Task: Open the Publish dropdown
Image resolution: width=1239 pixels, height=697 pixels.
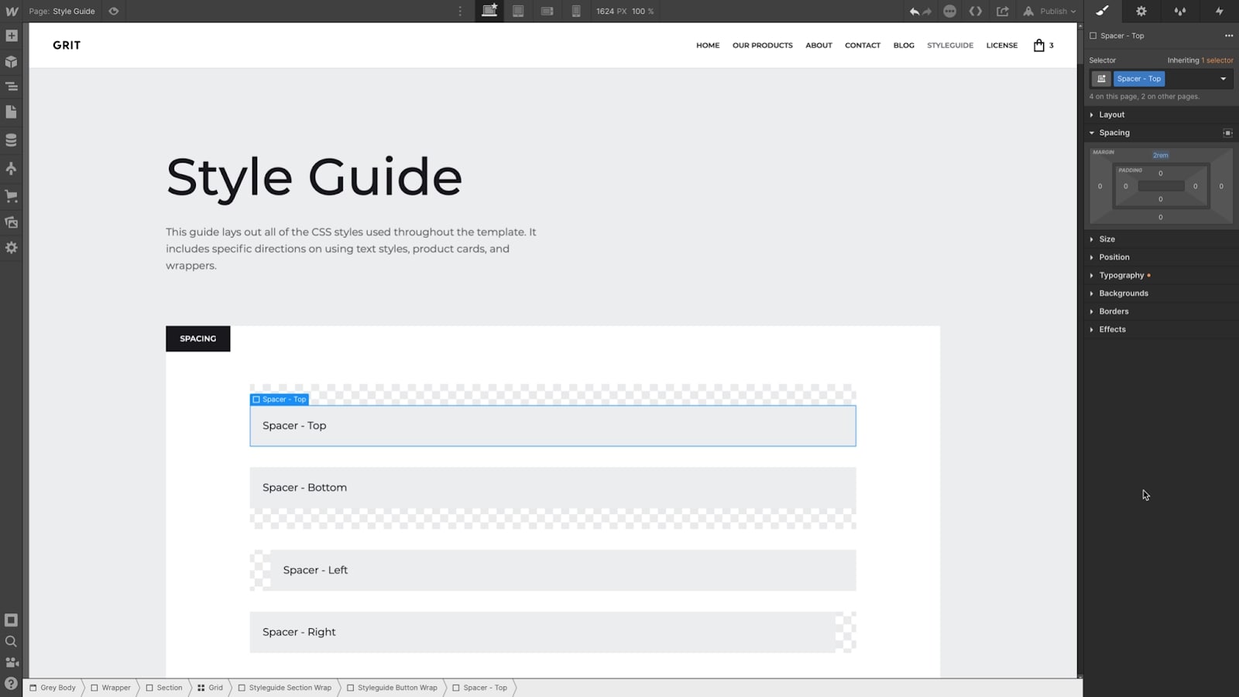Action: pyautogui.click(x=1050, y=11)
